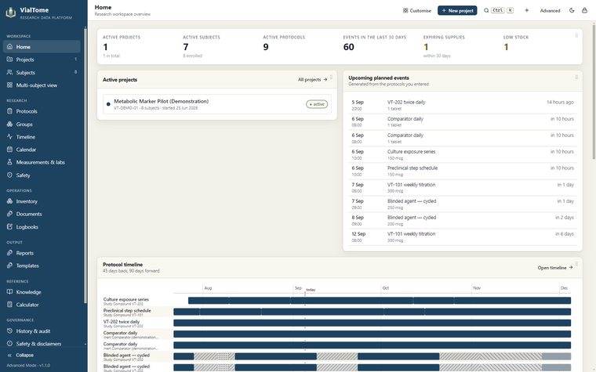Follow the Open timeline link
The height and width of the screenshot is (372, 596).
point(555,268)
